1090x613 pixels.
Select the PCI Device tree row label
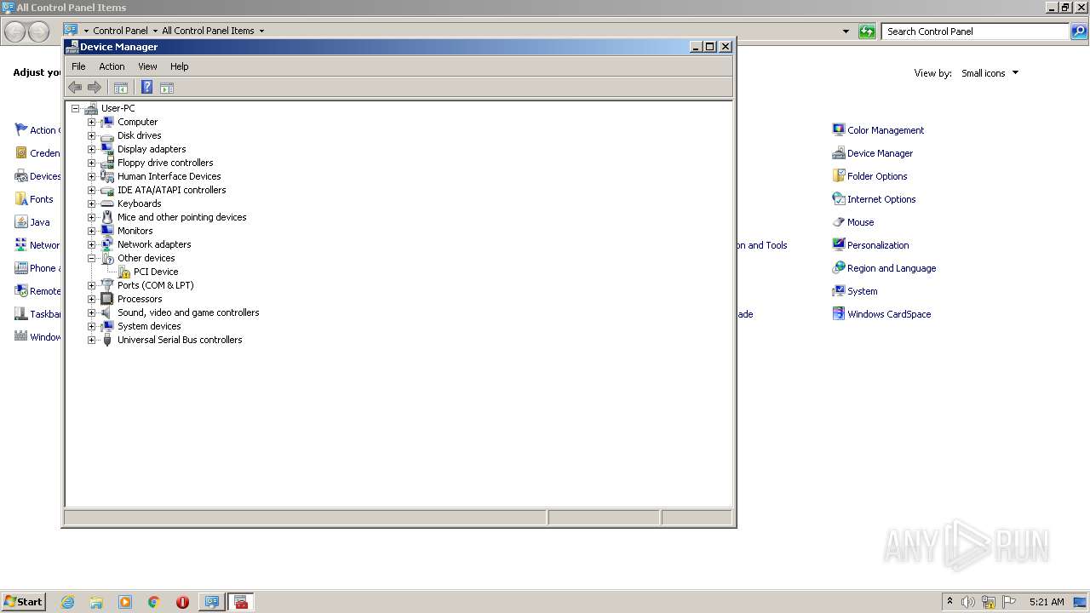pyautogui.click(x=156, y=272)
